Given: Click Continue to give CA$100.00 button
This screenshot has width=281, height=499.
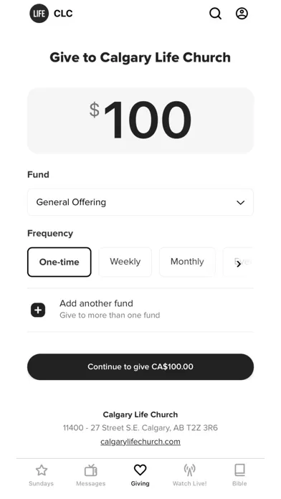Looking at the screenshot, I should pos(140,366).
